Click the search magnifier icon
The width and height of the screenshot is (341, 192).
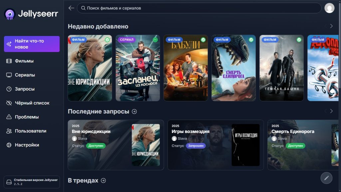click(x=83, y=8)
